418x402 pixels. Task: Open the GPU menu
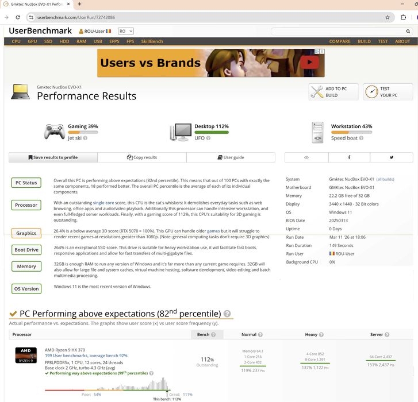(x=32, y=41)
